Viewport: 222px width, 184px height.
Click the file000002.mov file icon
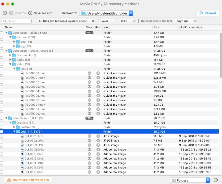click(x=22, y=82)
